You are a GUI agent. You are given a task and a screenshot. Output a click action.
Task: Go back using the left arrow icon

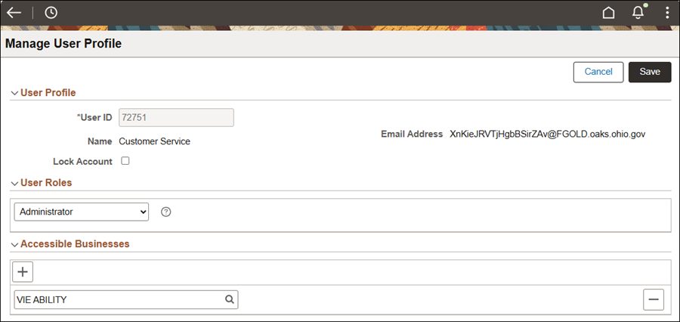14,13
